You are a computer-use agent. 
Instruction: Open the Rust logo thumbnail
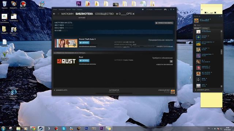click(x=66, y=61)
